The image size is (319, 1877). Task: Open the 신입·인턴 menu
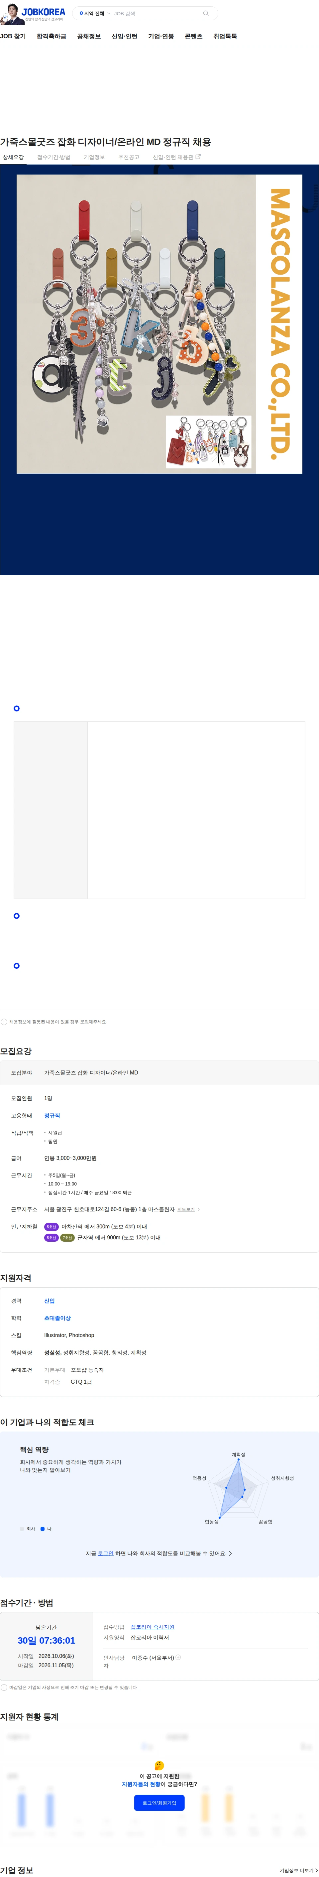click(x=125, y=37)
